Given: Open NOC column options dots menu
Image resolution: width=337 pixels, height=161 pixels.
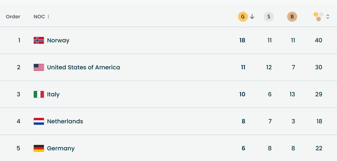Looking at the screenshot, I should pyautogui.click(x=48, y=16).
